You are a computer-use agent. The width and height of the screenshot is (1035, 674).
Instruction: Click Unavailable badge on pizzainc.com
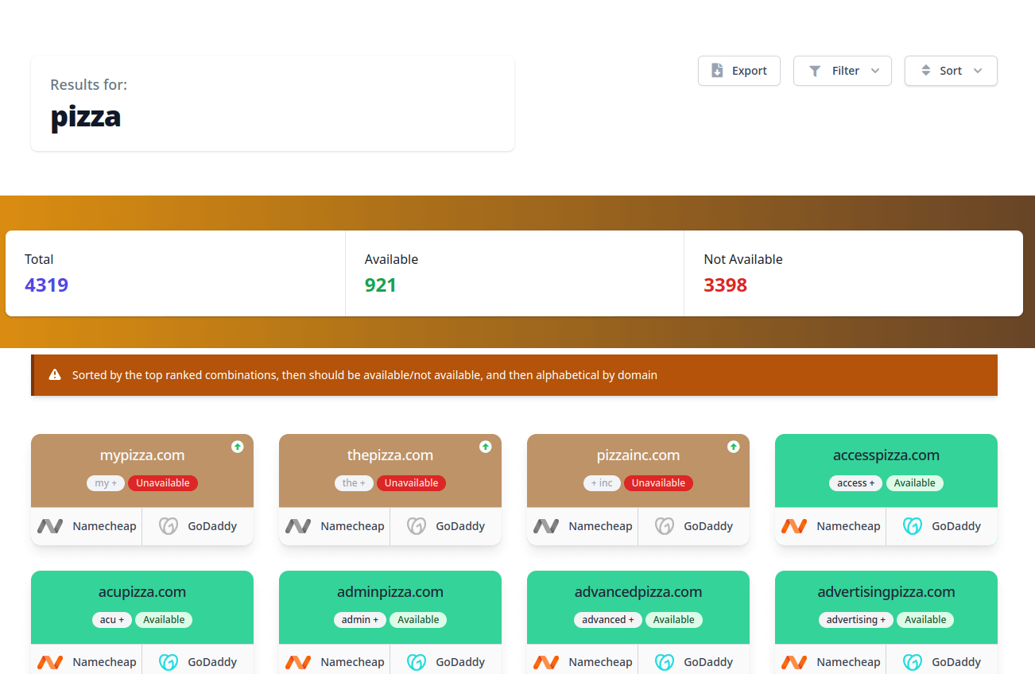pos(658,483)
